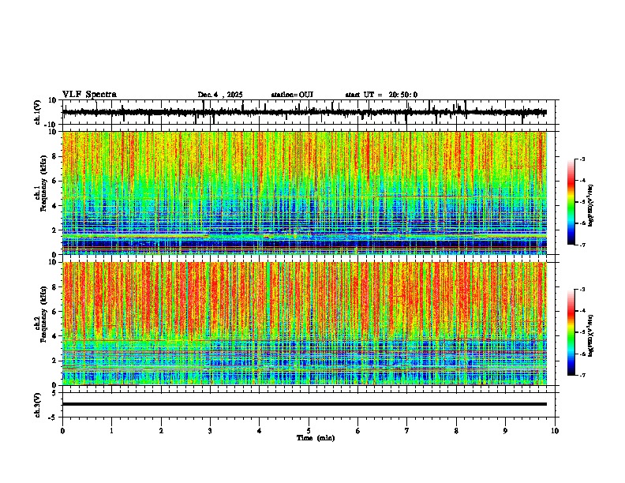
Task: Click time axis tick label "10" at right end
Action: coord(555,431)
